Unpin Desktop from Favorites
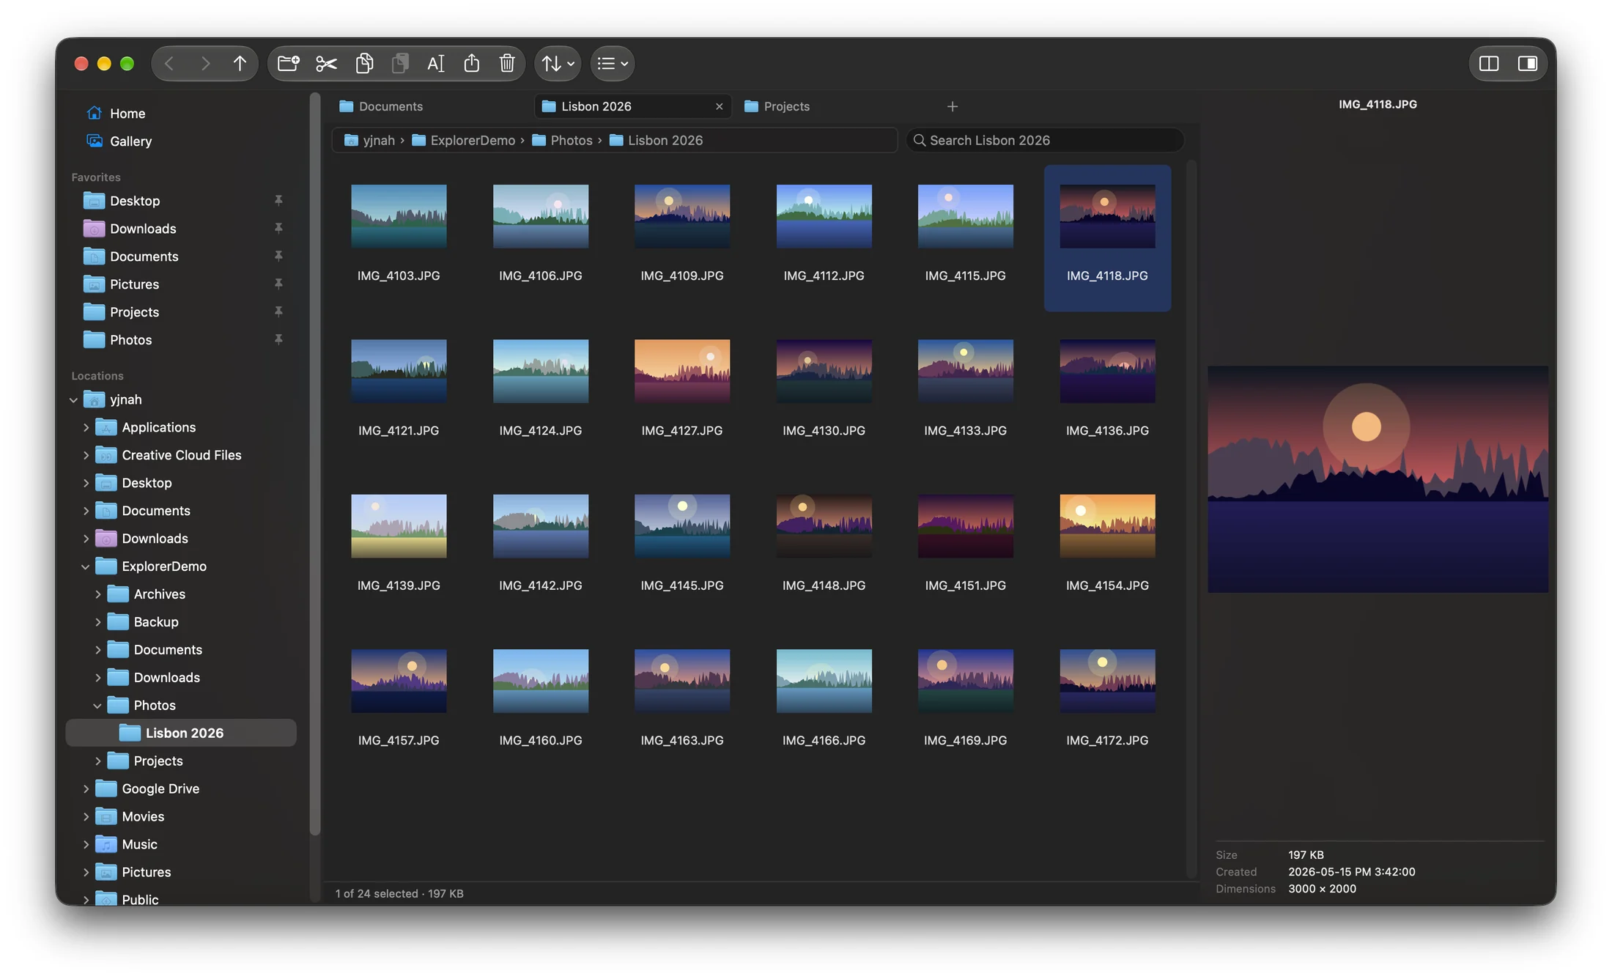1612x979 pixels. coord(278,201)
